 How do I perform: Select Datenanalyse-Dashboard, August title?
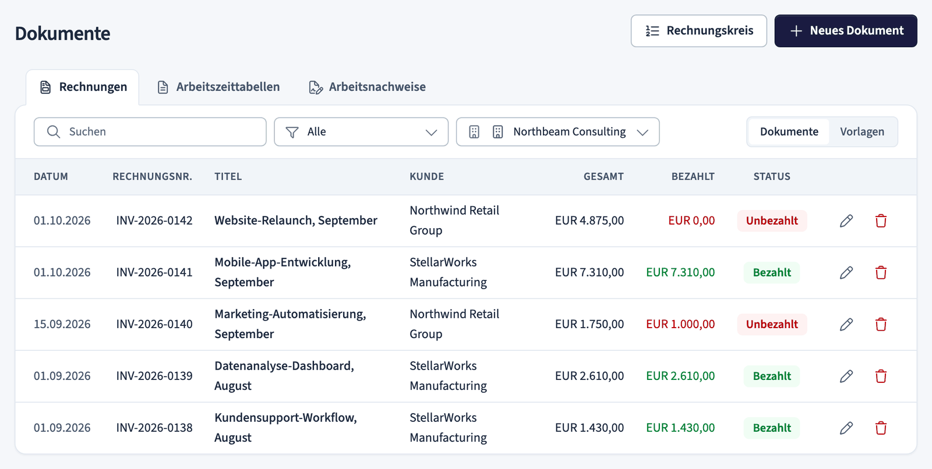284,376
